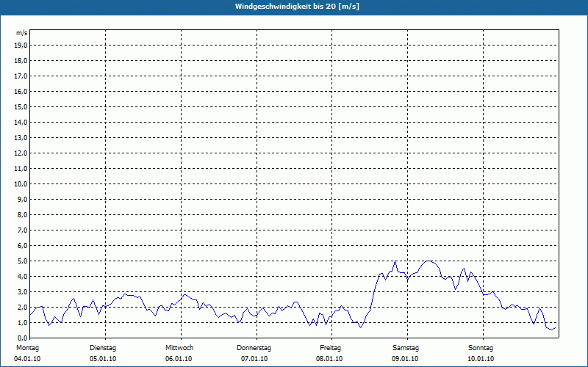Click the 4,0 y-axis value
Image resolution: width=588 pixels, height=367 pixels.
tap(23, 277)
